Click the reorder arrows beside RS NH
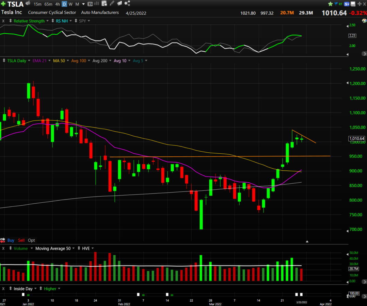367x306 pixels. click(x=53, y=21)
